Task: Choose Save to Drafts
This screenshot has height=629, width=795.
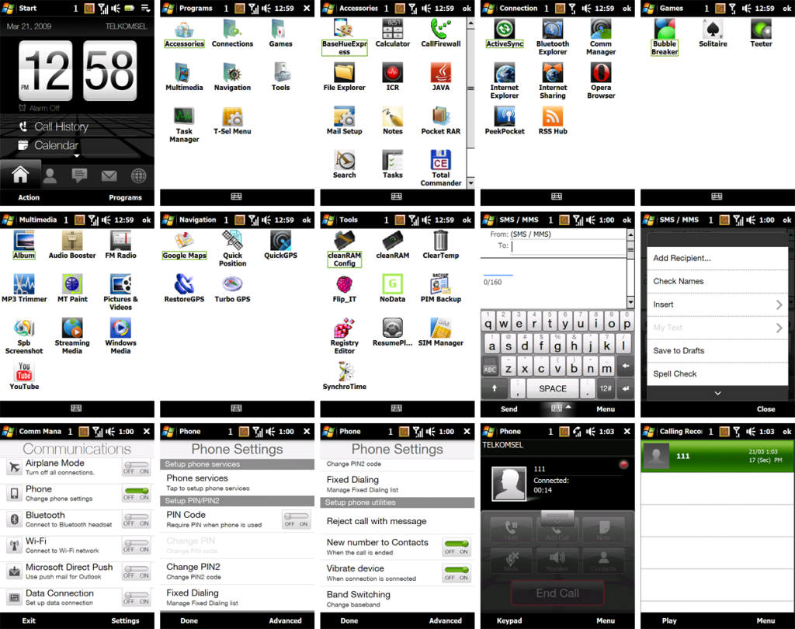Action: 717,351
